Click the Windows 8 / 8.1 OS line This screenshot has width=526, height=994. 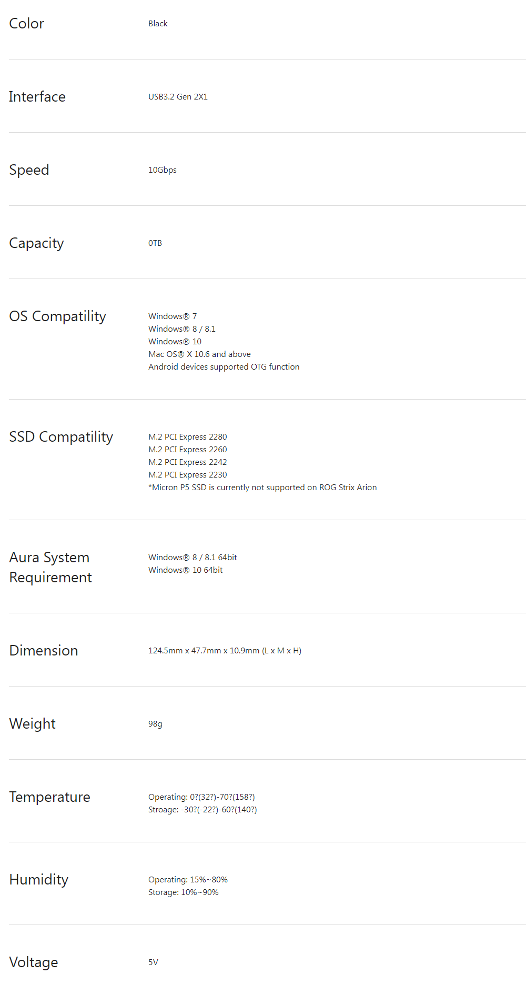181,329
